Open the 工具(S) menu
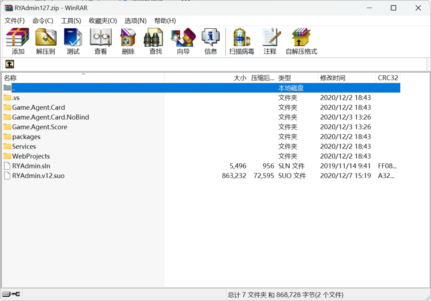The height and width of the screenshot is (301, 431). 71,21
